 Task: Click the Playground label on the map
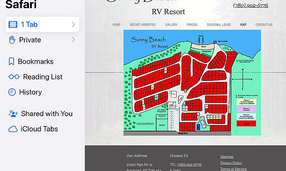(x=206, y=51)
